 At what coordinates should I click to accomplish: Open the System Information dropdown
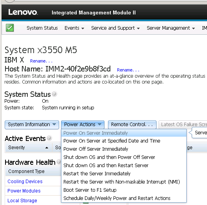[x=32, y=125]
